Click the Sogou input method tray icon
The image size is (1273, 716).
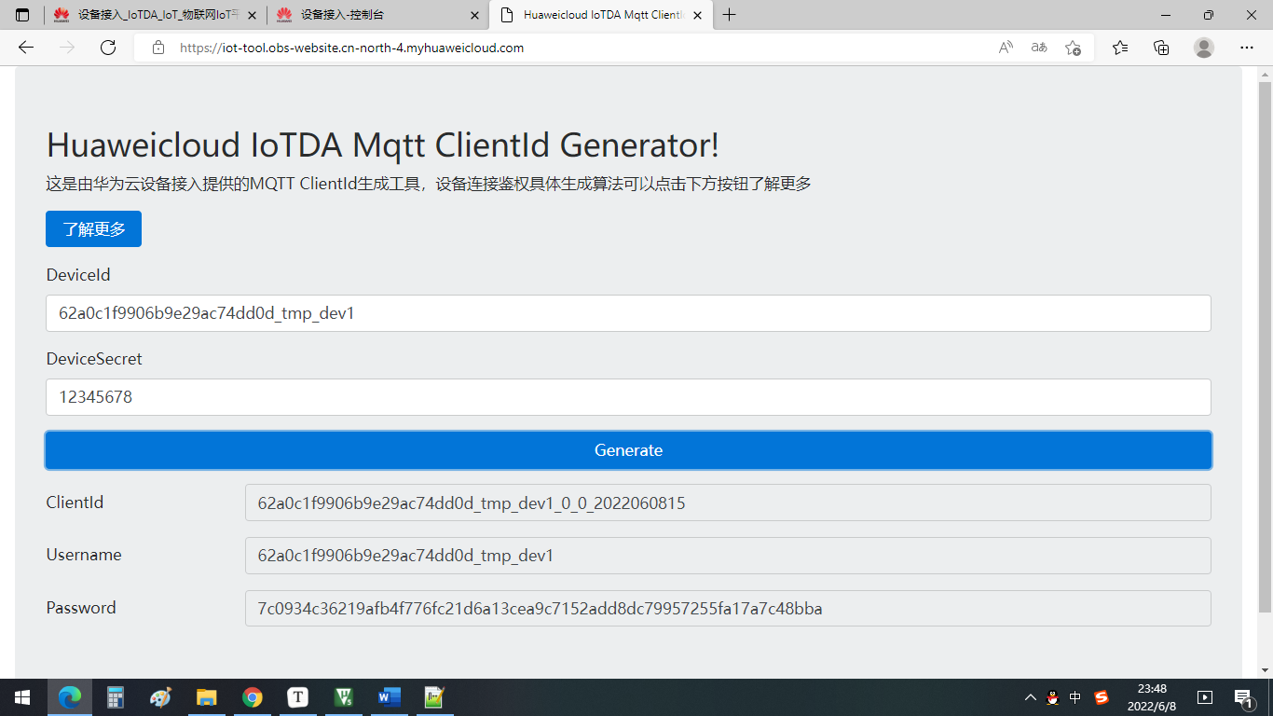[1102, 697]
